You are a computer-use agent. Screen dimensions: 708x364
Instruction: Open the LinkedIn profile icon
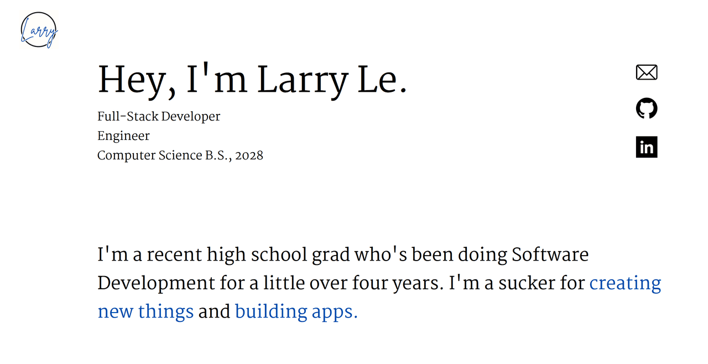pyautogui.click(x=647, y=147)
